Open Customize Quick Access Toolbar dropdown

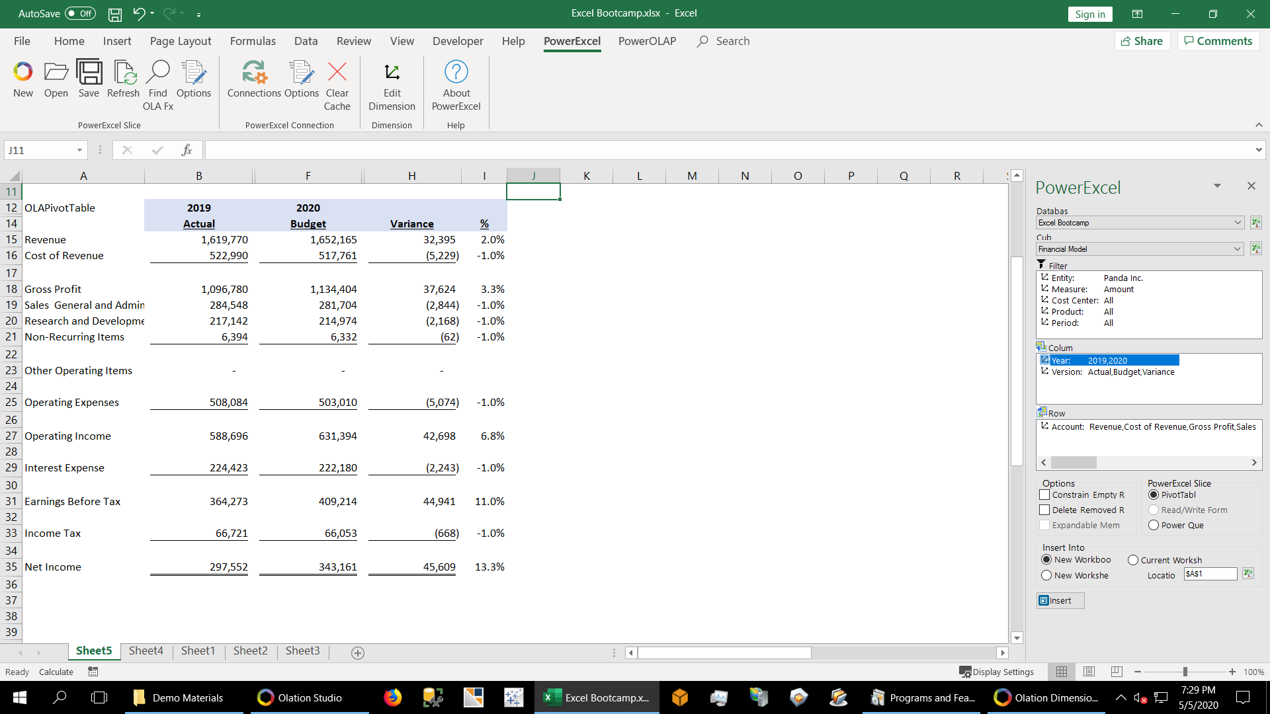(x=198, y=14)
